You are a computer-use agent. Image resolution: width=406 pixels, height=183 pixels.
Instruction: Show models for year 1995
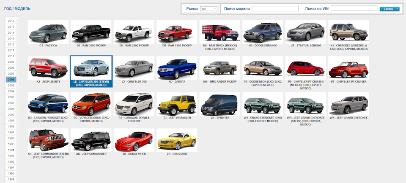tap(11, 144)
